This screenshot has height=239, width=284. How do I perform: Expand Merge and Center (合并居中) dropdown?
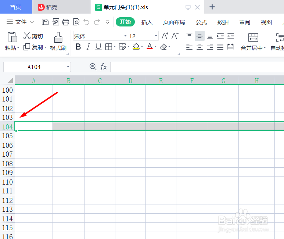click(265, 48)
